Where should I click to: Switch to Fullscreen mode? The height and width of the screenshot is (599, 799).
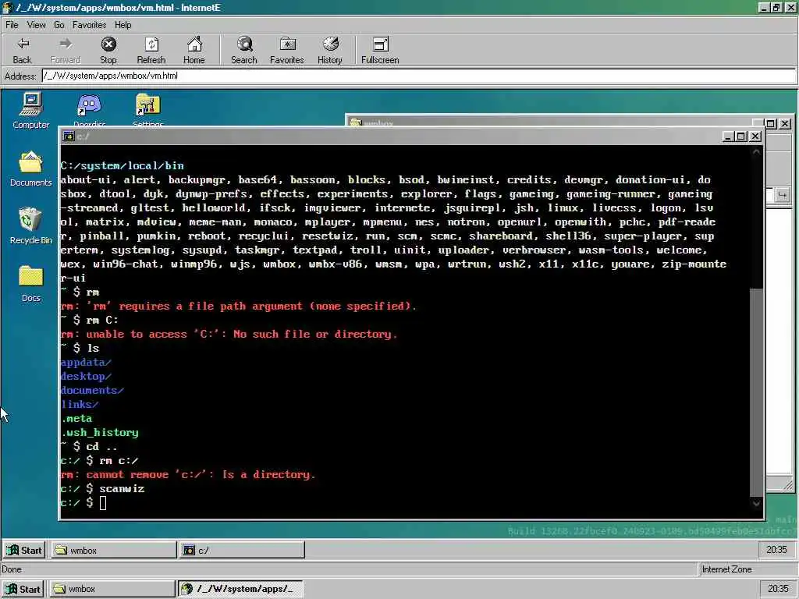[380, 51]
